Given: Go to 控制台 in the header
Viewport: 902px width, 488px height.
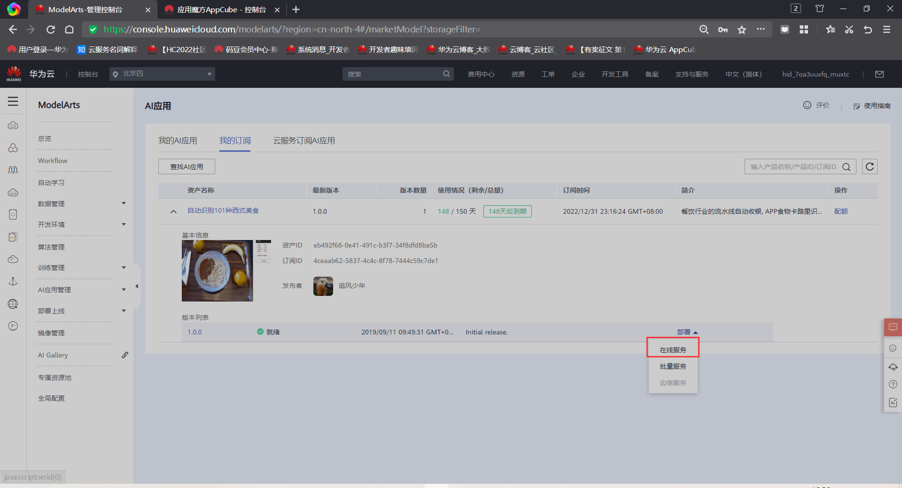Looking at the screenshot, I should point(88,74).
